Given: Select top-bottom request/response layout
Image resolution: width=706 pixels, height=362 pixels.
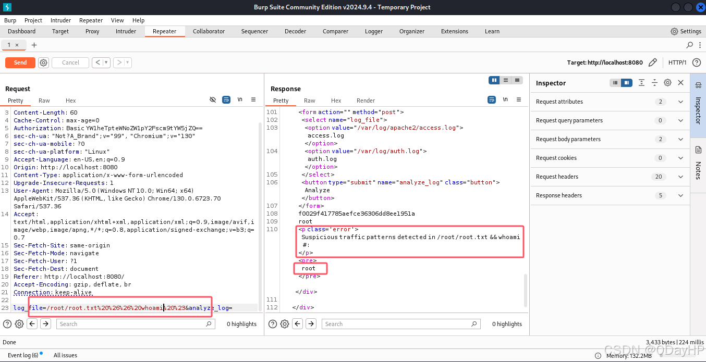Looking at the screenshot, I should [x=506, y=80].
